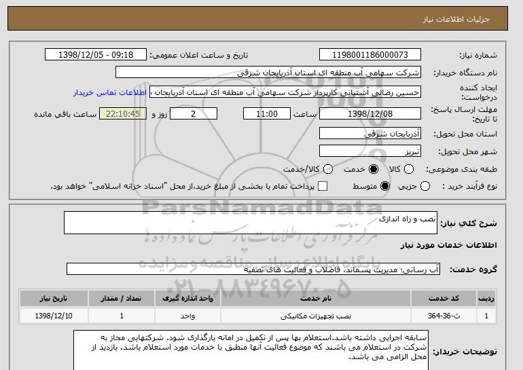Click the delivery city field تبریز
Viewport: 523px width, 370px height.
pyautogui.click(x=370, y=151)
